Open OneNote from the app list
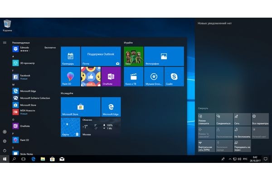Image resolution: width=272 pixels, height=181 pixels. click(34, 126)
